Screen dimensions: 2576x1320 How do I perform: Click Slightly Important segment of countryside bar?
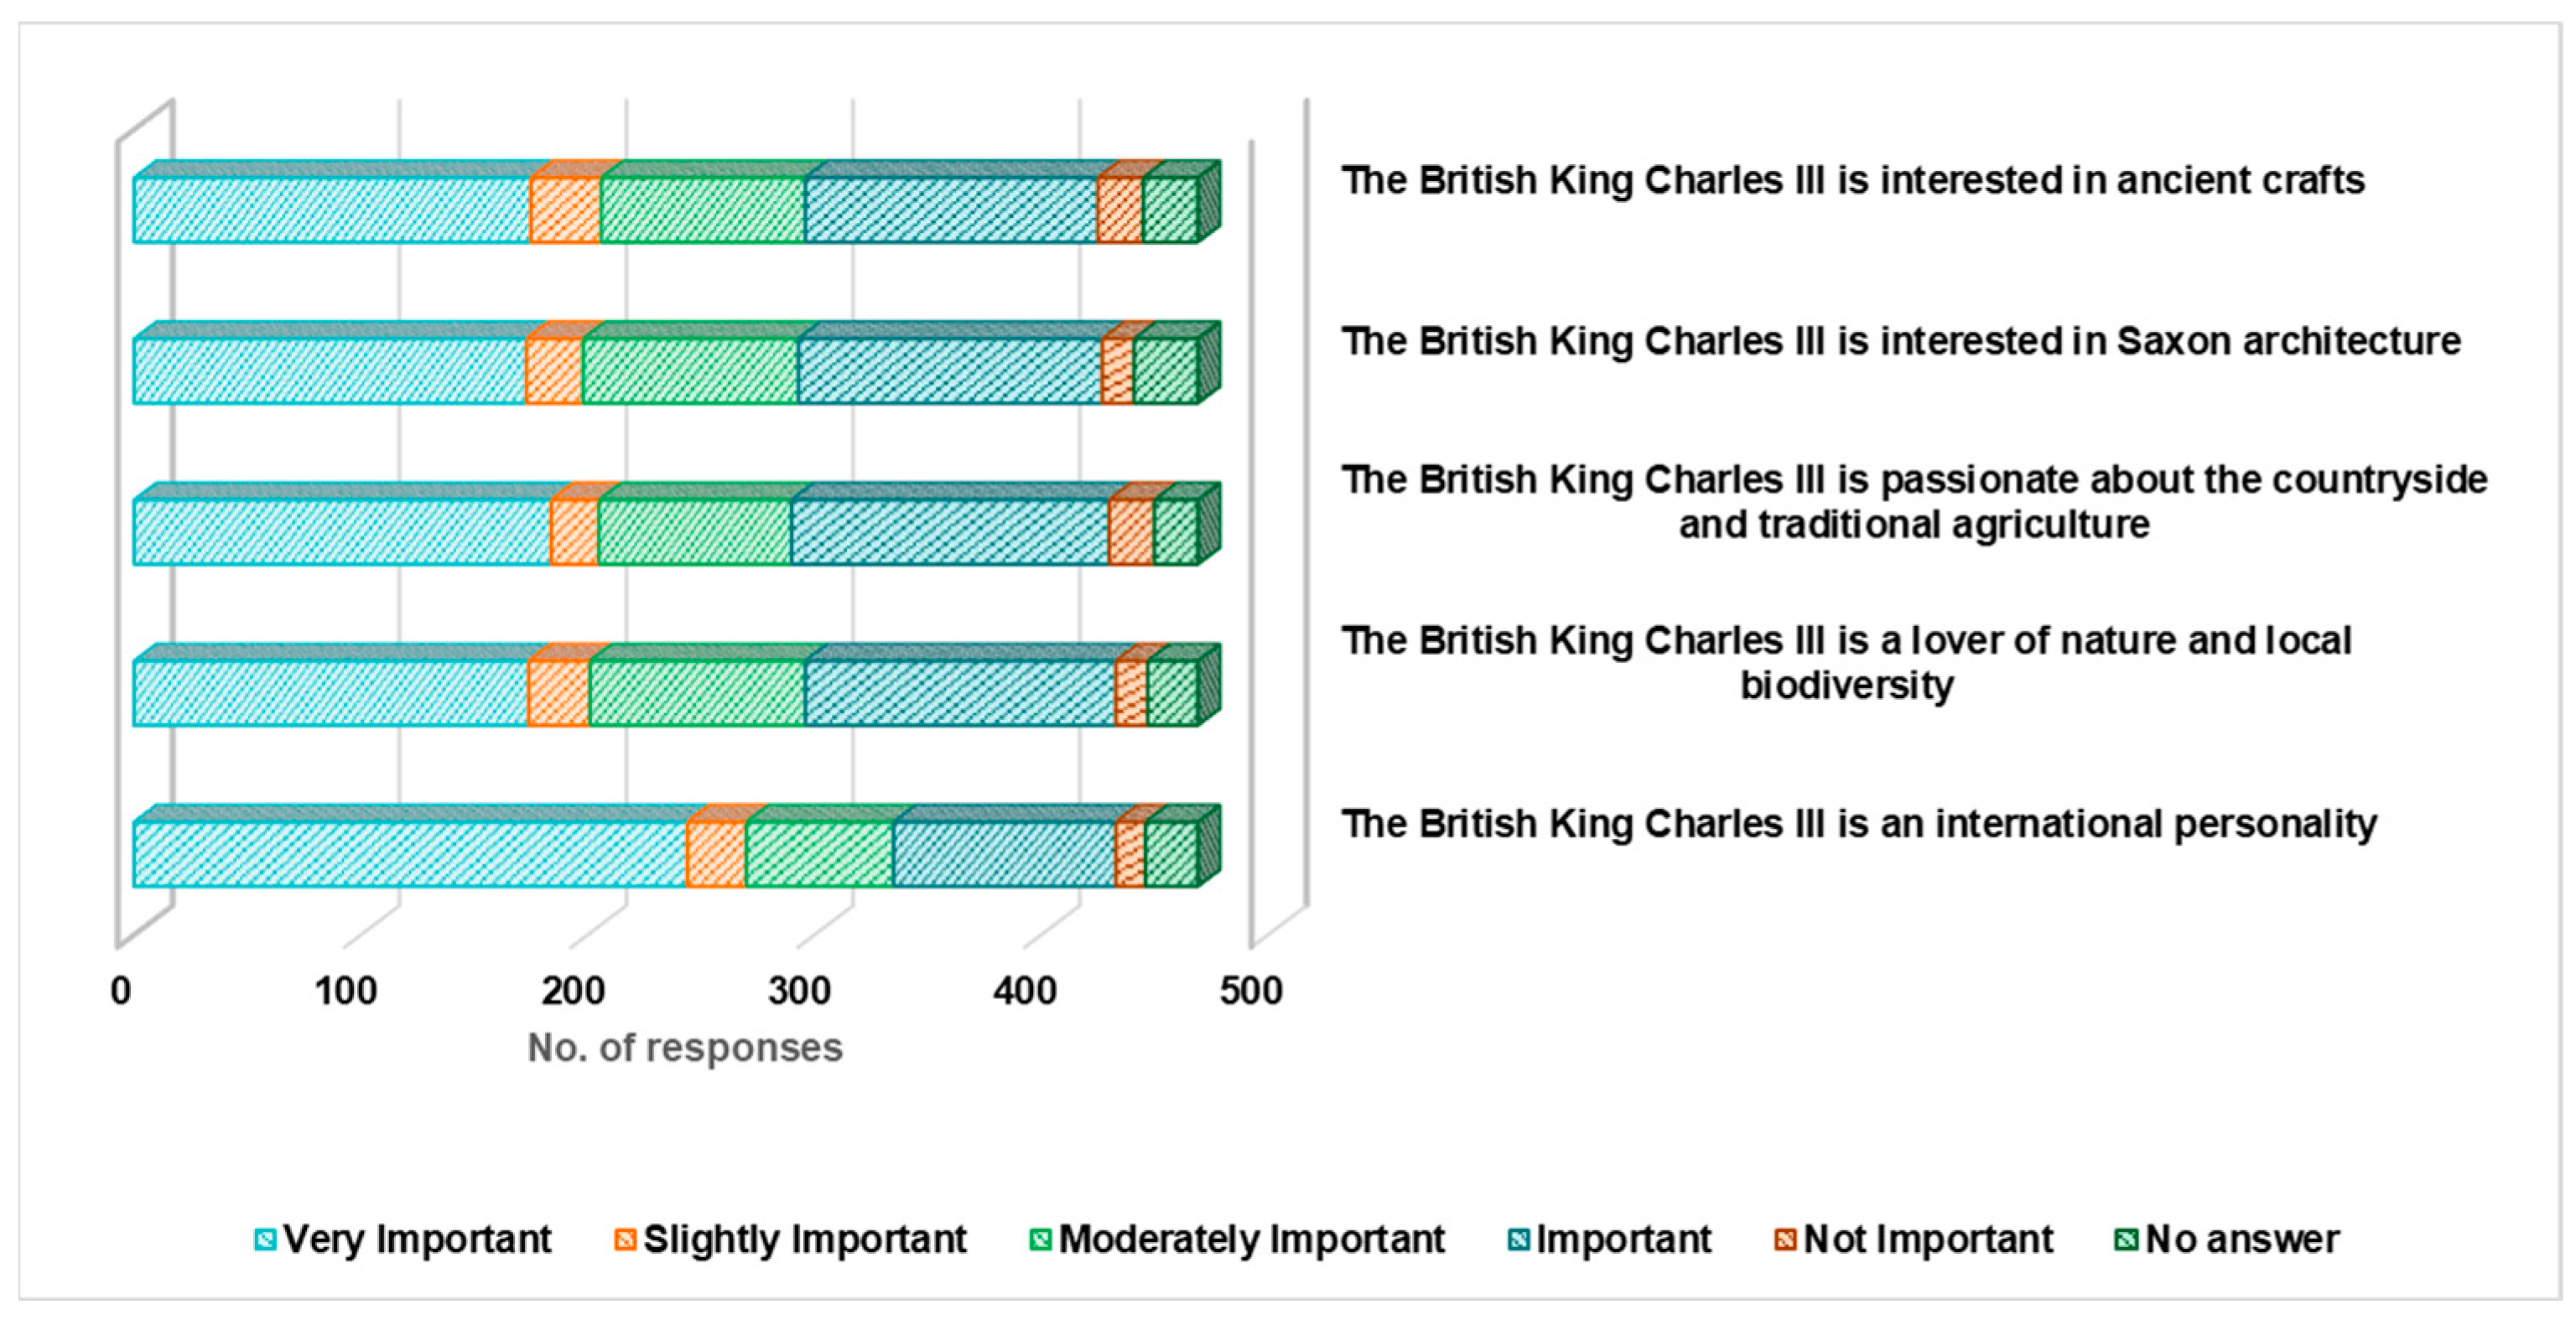point(574,532)
